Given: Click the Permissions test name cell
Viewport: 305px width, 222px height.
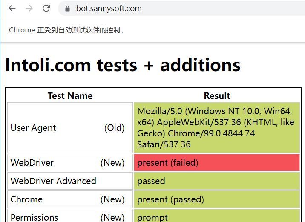Looking at the screenshot, I should 70,216.
